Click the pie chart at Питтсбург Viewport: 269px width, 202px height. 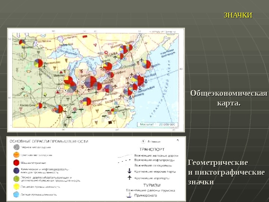tap(109, 89)
